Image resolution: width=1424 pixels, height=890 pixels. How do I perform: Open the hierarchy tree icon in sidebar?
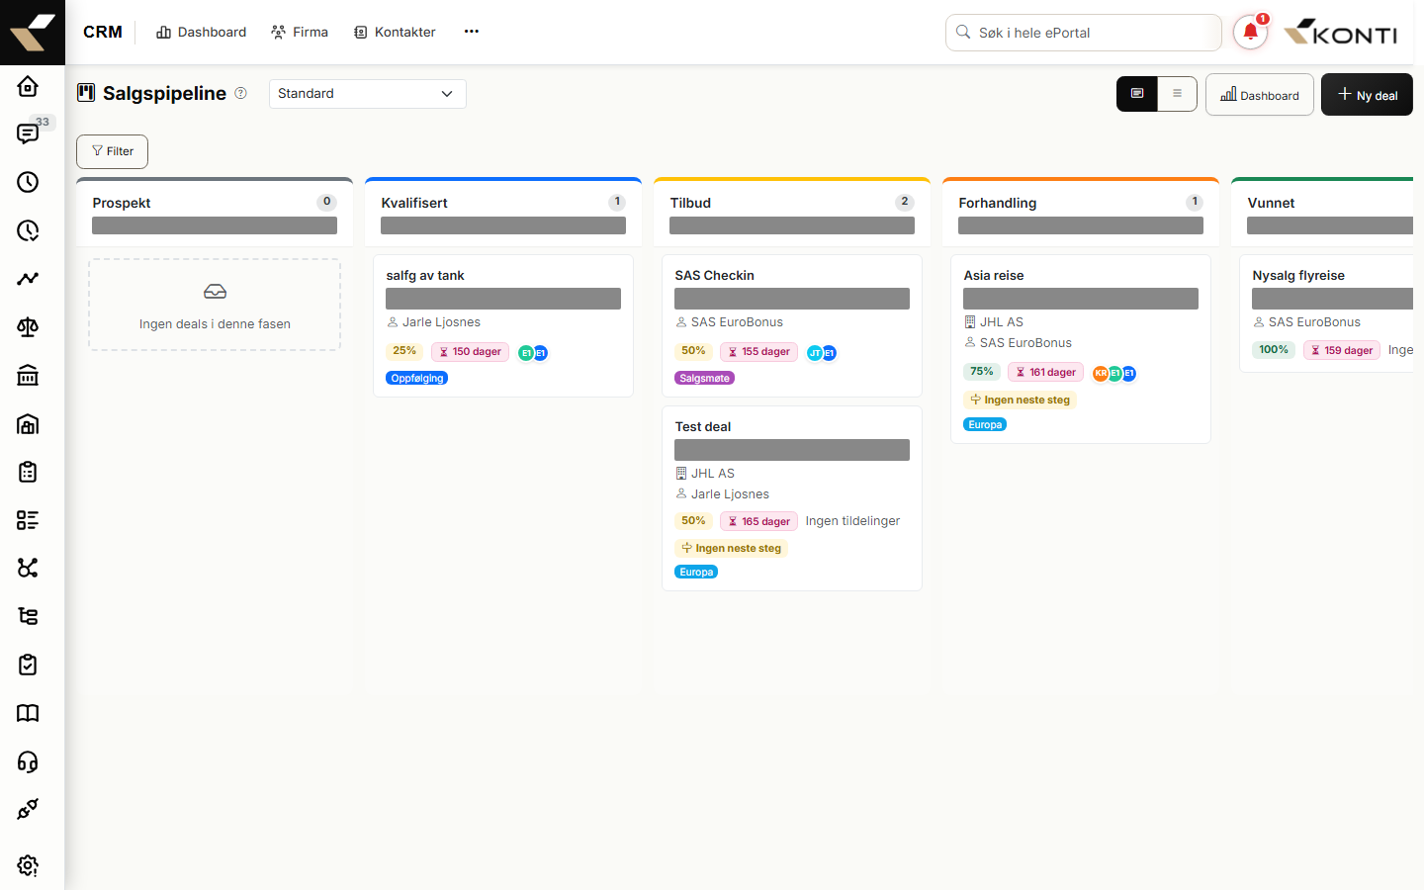[x=28, y=616]
